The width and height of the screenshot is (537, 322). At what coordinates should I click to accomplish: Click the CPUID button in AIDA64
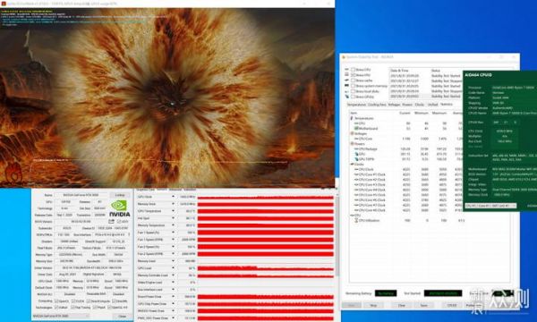click(452, 305)
